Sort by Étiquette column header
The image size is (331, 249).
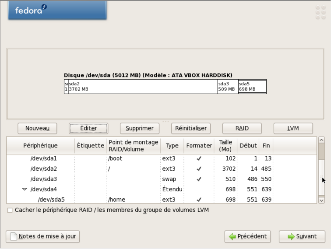(90, 146)
